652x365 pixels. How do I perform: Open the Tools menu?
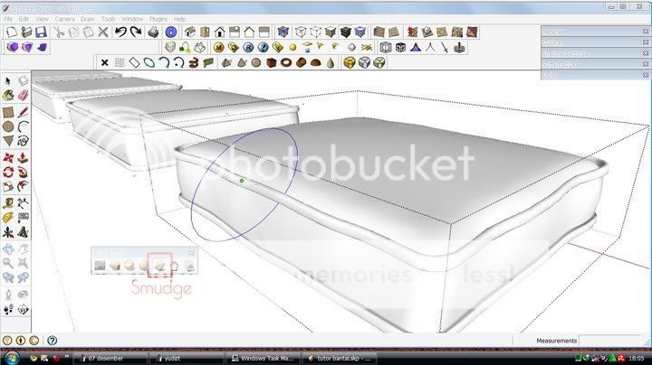[108, 19]
